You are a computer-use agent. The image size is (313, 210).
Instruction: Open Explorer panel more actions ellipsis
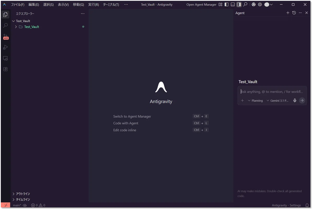point(83,14)
